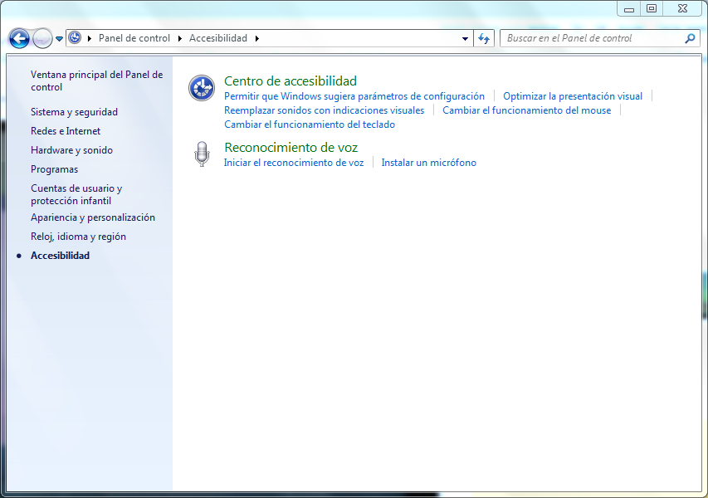Open Apariencia y personalización category
Screen dimensions: 708x498
tap(93, 217)
